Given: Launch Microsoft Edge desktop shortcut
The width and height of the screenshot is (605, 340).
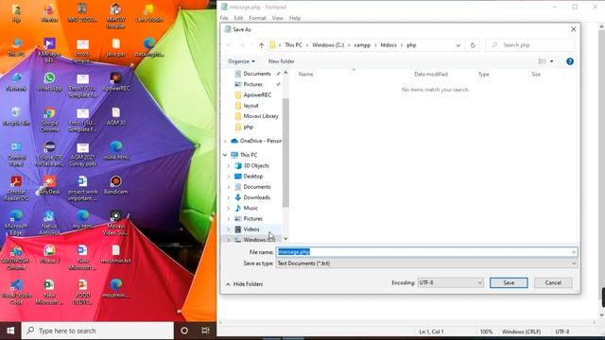Looking at the screenshot, I should (16, 223).
